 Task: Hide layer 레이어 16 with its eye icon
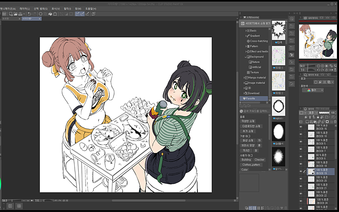pyautogui.click(x=301, y=127)
